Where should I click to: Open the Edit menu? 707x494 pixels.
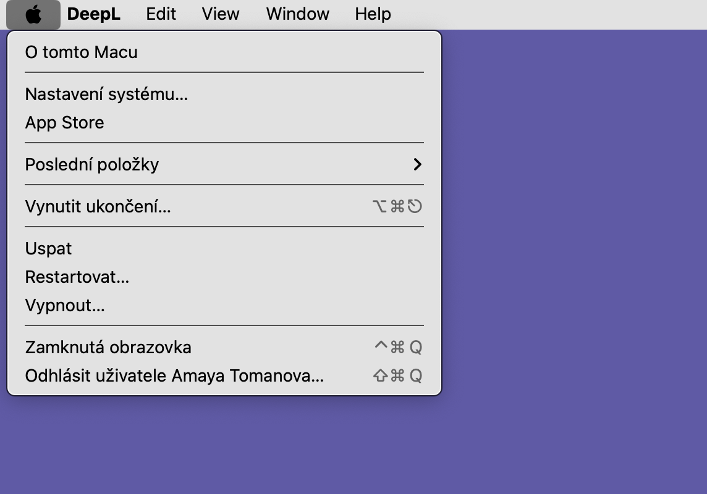(x=161, y=14)
